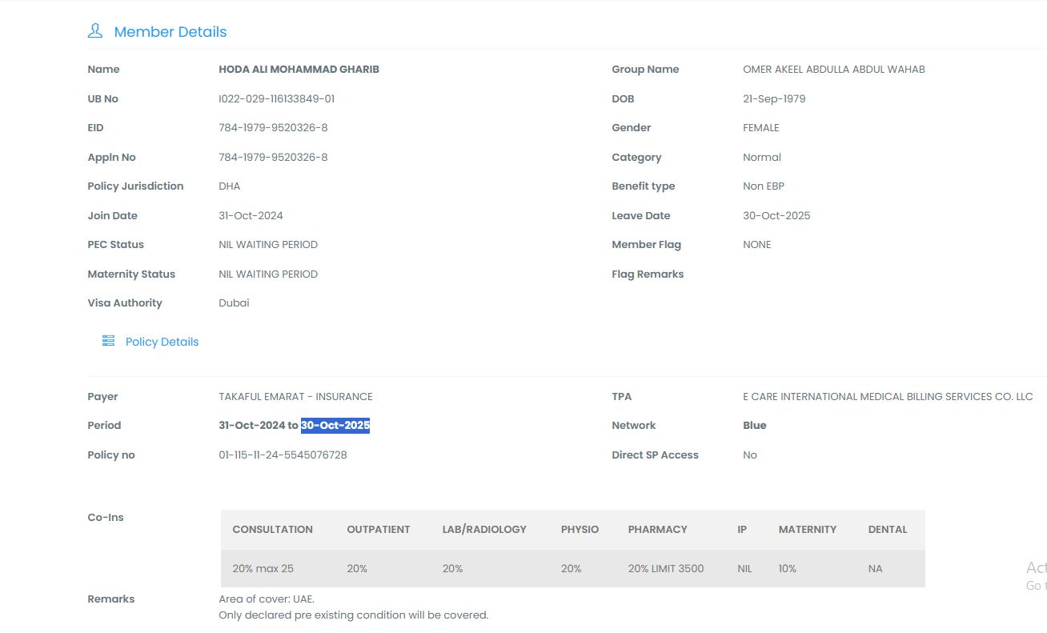Image resolution: width=1047 pixels, height=633 pixels.
Task: Click the Area of cover: UAE remark
Action: click(x=267, y=599)
